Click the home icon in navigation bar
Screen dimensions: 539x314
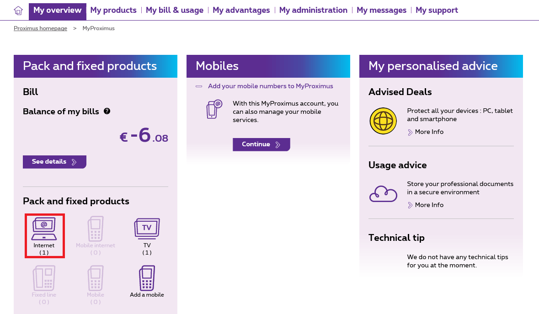(18, 11)
